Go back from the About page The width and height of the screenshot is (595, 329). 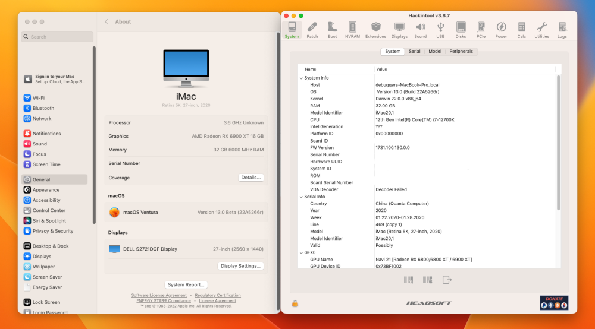point(107,21)
